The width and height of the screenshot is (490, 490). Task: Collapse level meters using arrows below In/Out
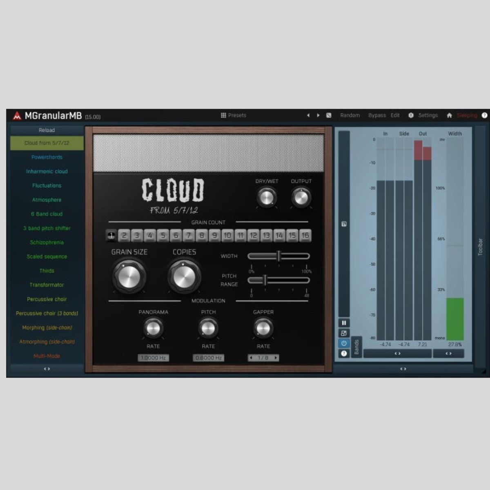tap(397, 354)
